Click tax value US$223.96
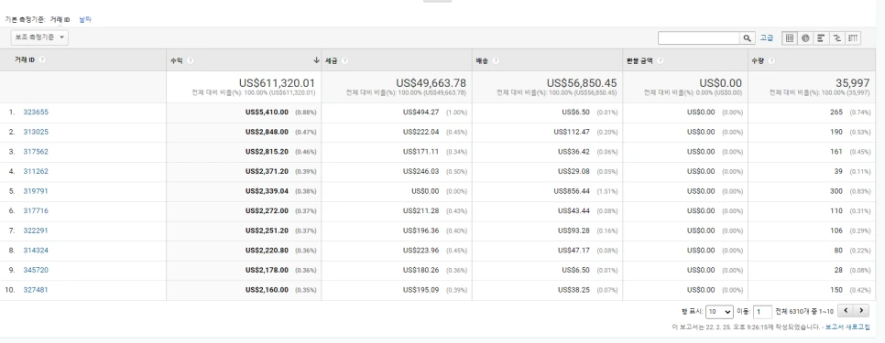 coord(421,250)
